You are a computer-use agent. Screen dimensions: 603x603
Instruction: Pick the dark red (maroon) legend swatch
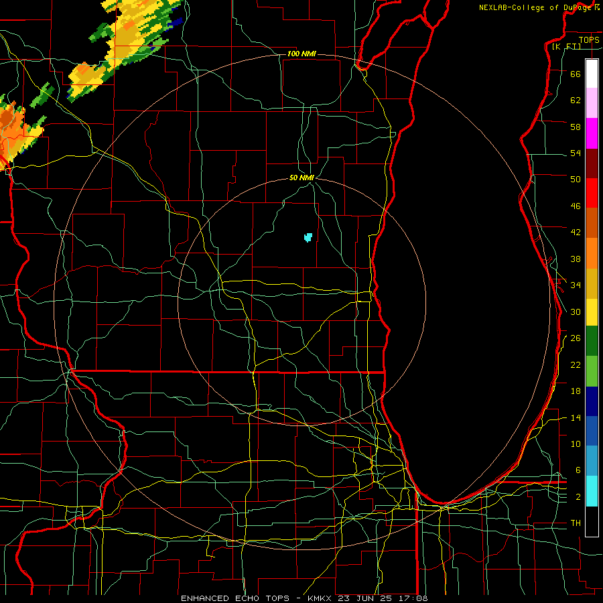tap(592, 163)
